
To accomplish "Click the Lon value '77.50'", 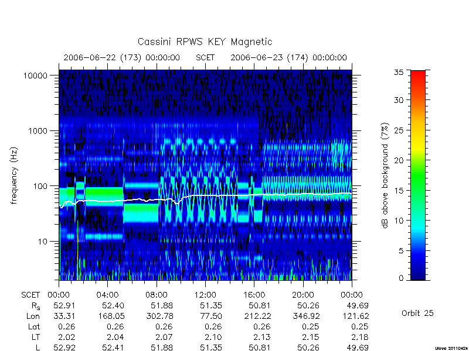I will point(211,316).
